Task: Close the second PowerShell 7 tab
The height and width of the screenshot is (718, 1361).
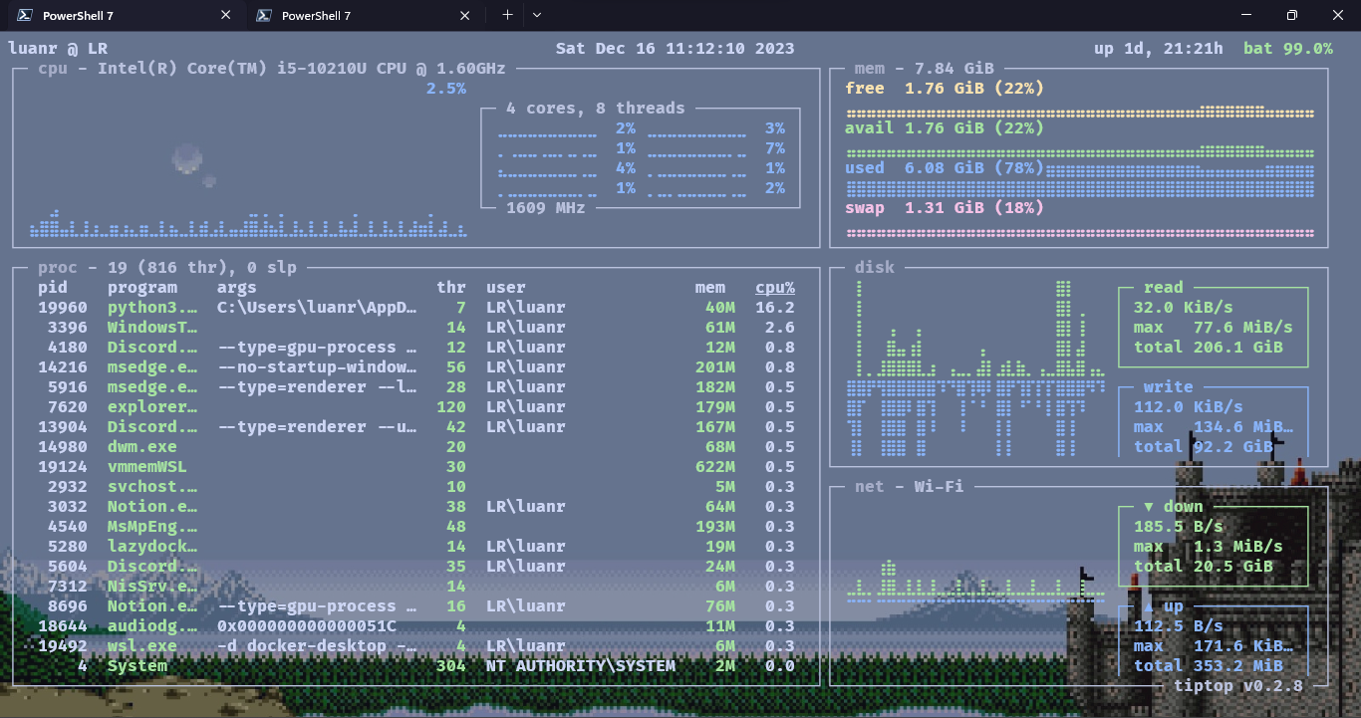Action: [464, 15]
